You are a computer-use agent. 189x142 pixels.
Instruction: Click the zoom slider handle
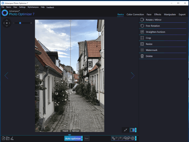click(20, 23)
